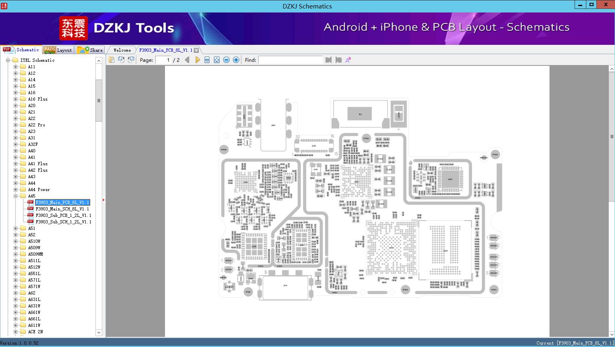Click the Find search box

[290, 60]
